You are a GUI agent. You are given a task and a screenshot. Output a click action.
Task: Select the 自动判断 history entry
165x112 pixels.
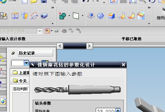point(20,89)
